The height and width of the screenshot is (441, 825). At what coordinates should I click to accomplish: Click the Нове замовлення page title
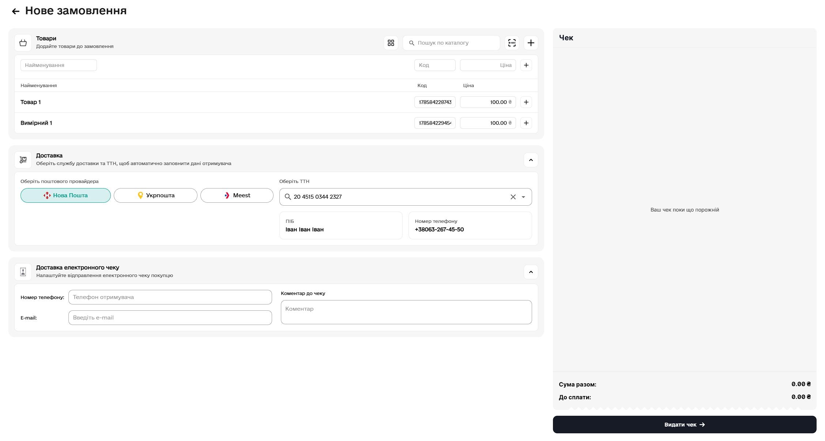pos(76,11)
